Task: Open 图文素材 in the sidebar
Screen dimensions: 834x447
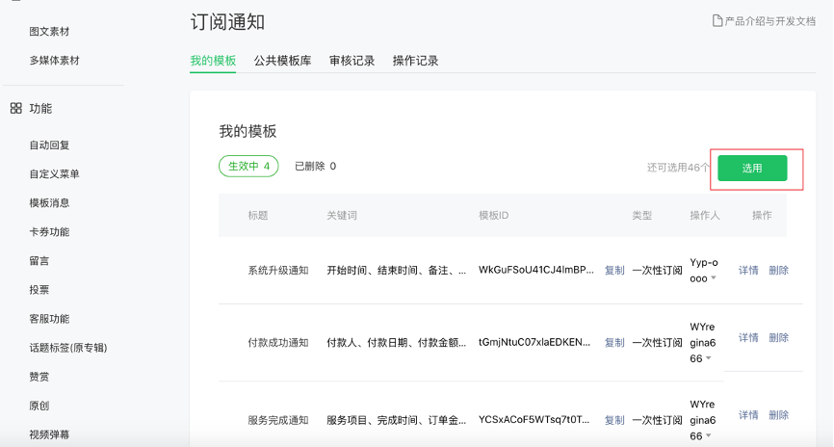Action: (x=49, y=32)
